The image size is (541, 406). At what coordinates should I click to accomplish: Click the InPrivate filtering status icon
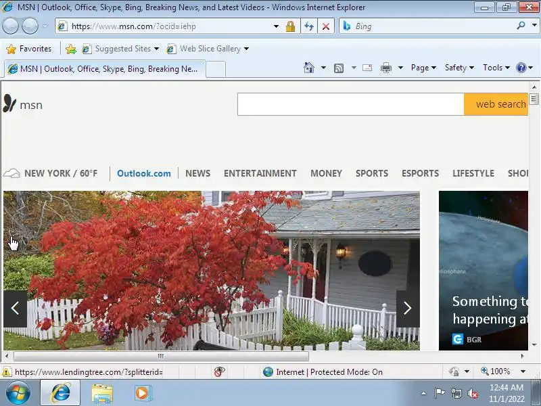pyautogui.click(x=219, y=371)
